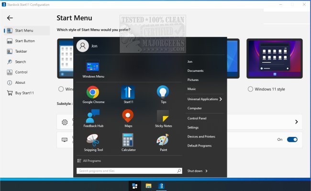Launch the Paint app
The height and width of the screenshot is (191, 311).
click(163, 143)
